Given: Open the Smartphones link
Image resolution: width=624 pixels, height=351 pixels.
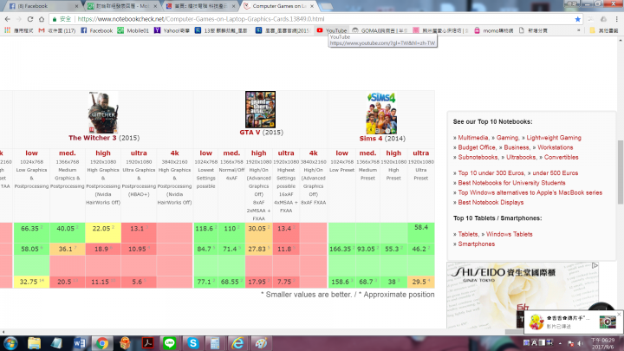Looking at the screenshot, I should (x=477, y=244).
